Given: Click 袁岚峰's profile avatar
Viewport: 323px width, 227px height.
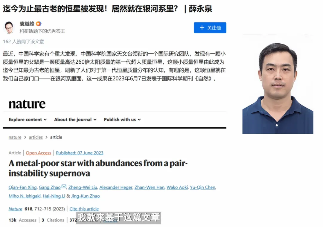Looking at the screenshot, I should pyautogui.click(x=9, y=28).
